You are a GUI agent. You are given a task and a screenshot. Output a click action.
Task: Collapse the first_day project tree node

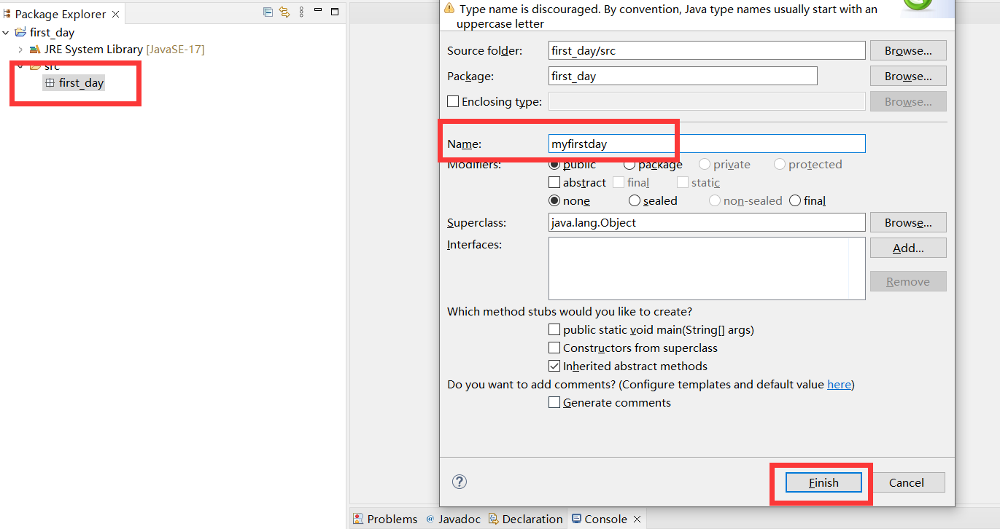(x=6, y=32)
